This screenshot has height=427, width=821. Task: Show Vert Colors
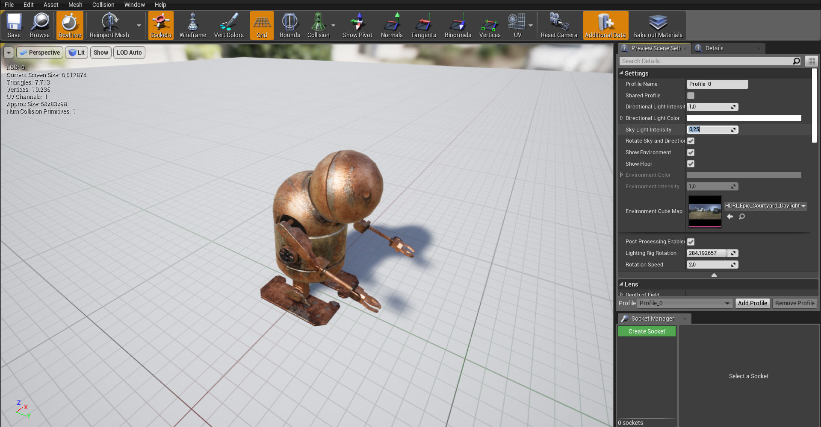(229, 26)
